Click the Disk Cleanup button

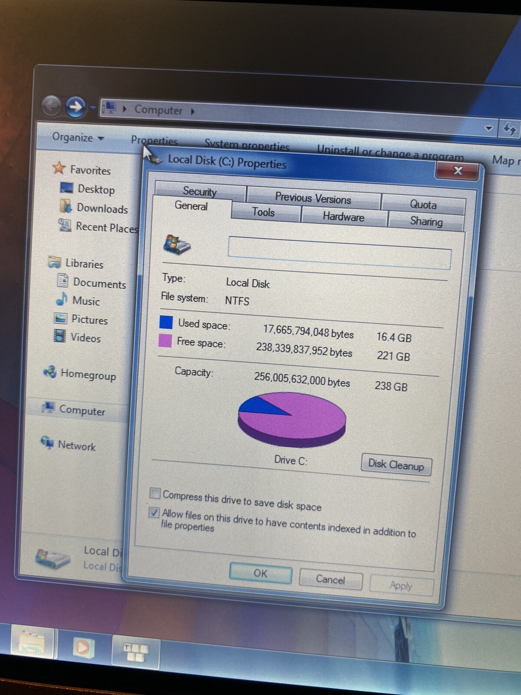pos(396,465)
